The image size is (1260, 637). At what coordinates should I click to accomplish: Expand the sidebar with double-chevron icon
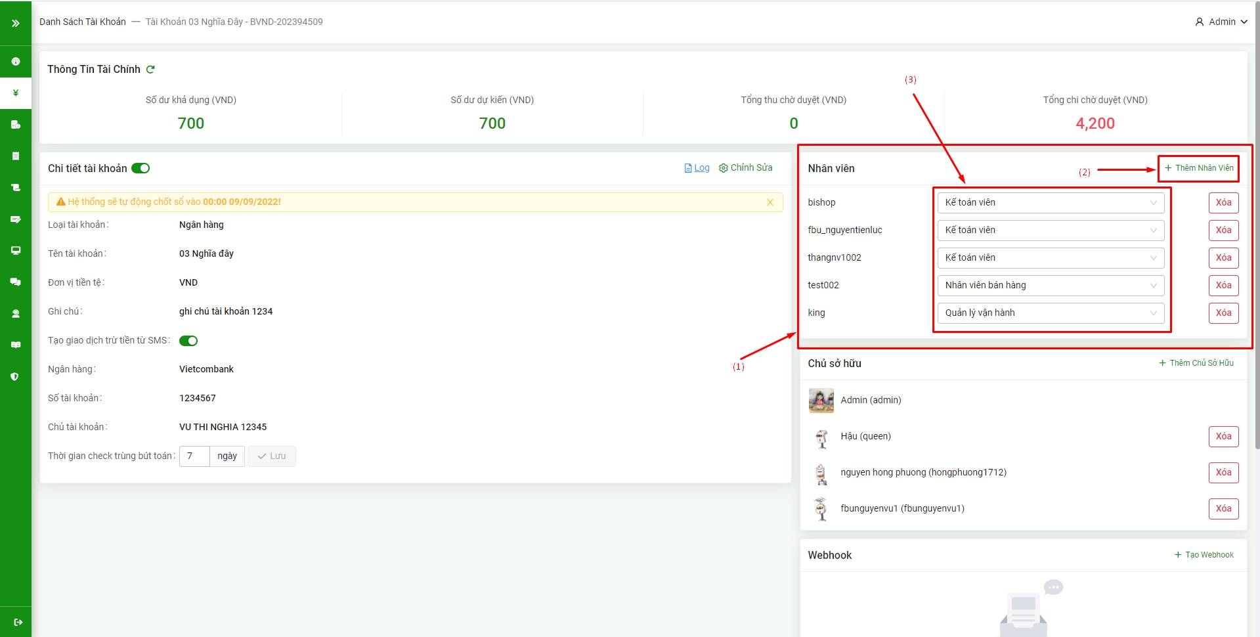16,23
